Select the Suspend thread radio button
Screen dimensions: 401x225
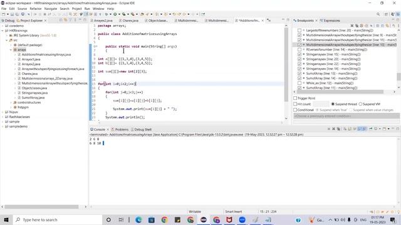point(333,104)
